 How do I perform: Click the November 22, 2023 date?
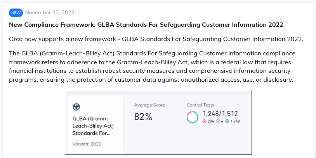(50, 12)
